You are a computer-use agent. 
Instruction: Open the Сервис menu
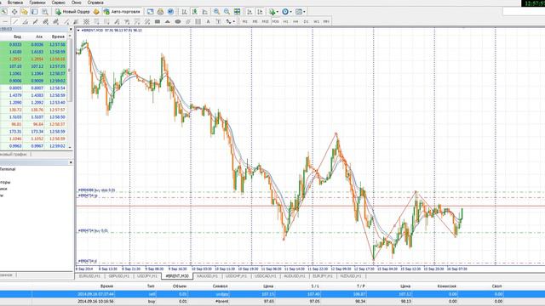pyautogui.click(x=59, y=3)
